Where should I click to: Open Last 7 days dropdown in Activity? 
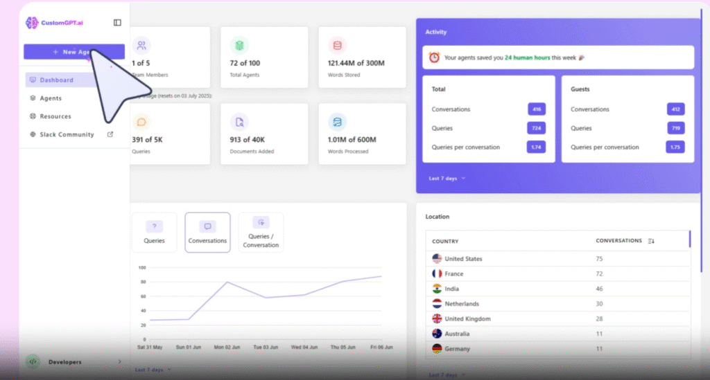click(447, 179)
